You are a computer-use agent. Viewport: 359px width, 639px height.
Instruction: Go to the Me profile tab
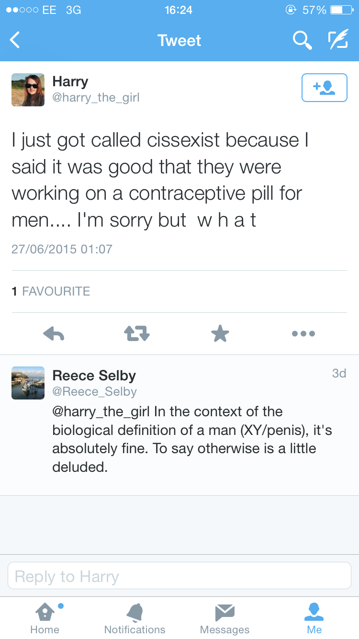coord(314,618)
